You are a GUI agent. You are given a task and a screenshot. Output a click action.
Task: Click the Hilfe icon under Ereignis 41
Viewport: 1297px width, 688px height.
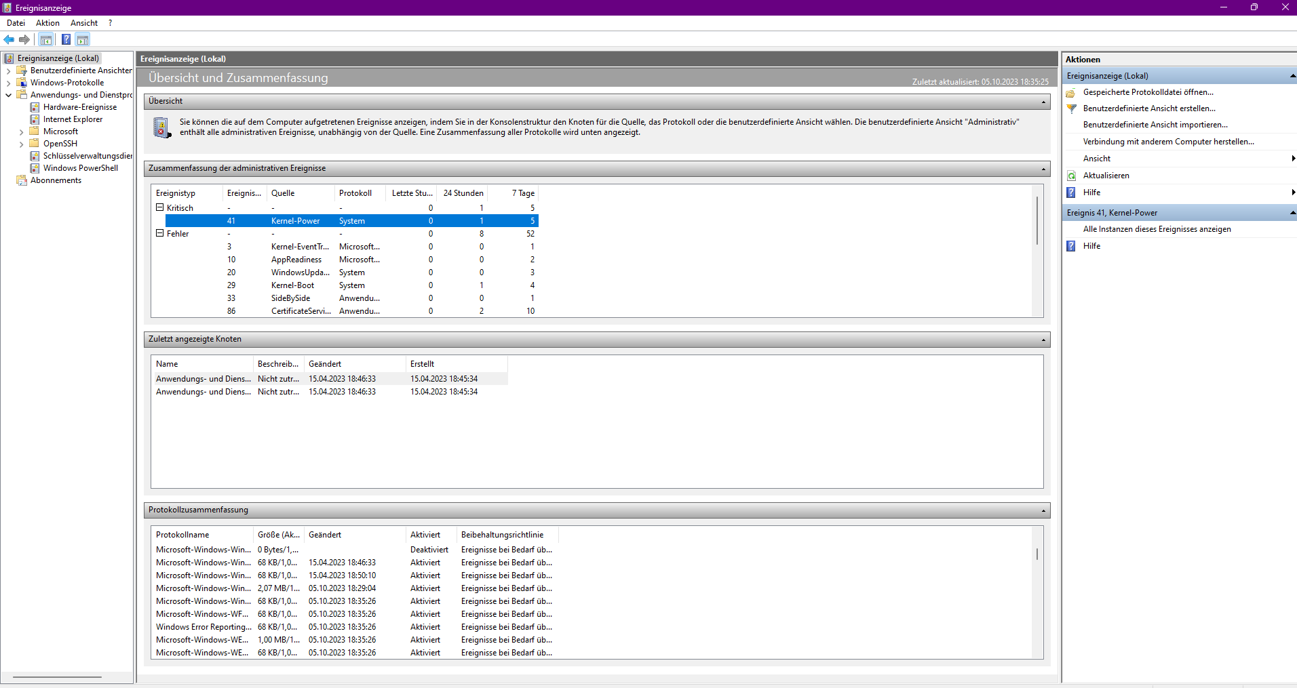tap(1072, 246)
